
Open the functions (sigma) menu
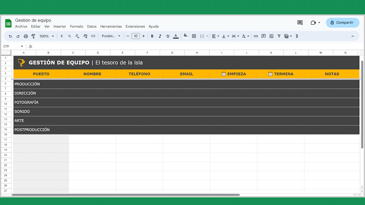click(x=297, y=36)
